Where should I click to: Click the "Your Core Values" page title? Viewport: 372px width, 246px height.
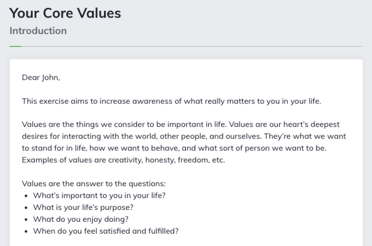pos(65,13)
